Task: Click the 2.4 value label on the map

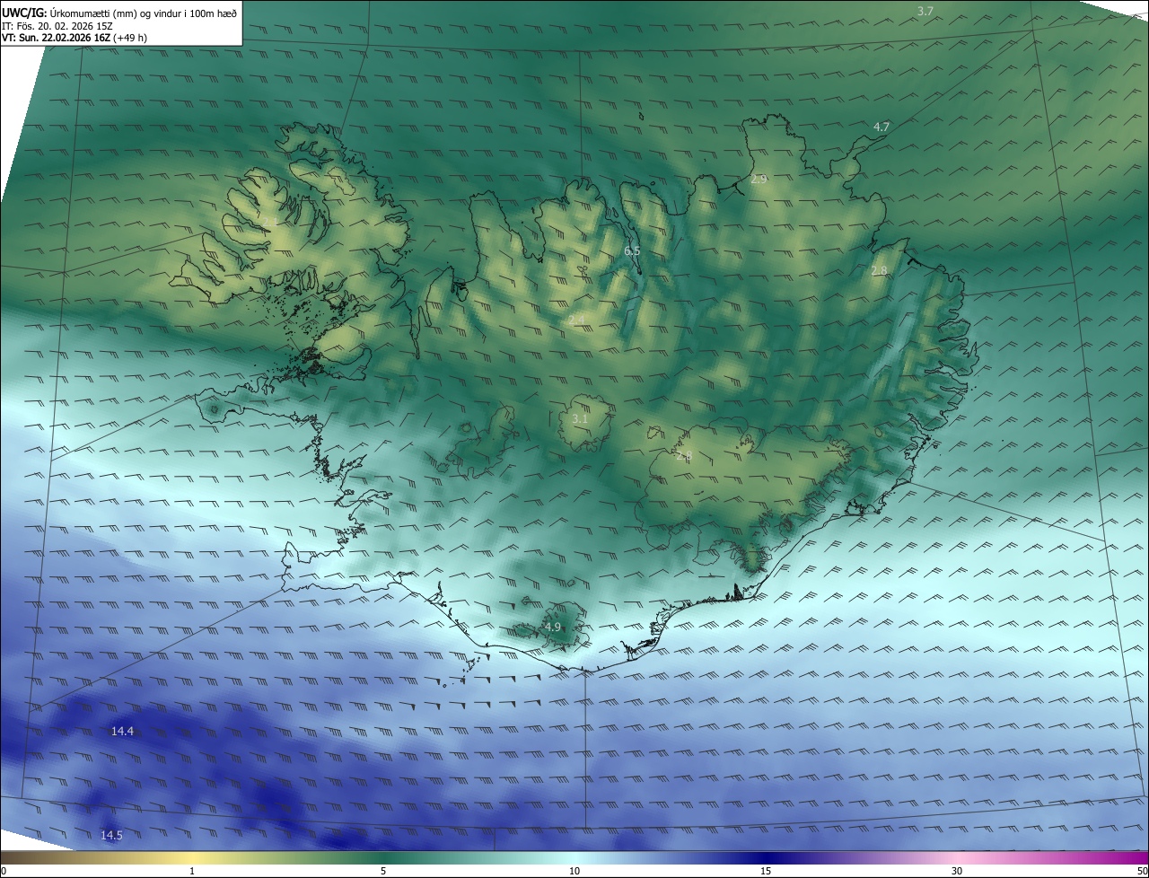Action: 576,320
